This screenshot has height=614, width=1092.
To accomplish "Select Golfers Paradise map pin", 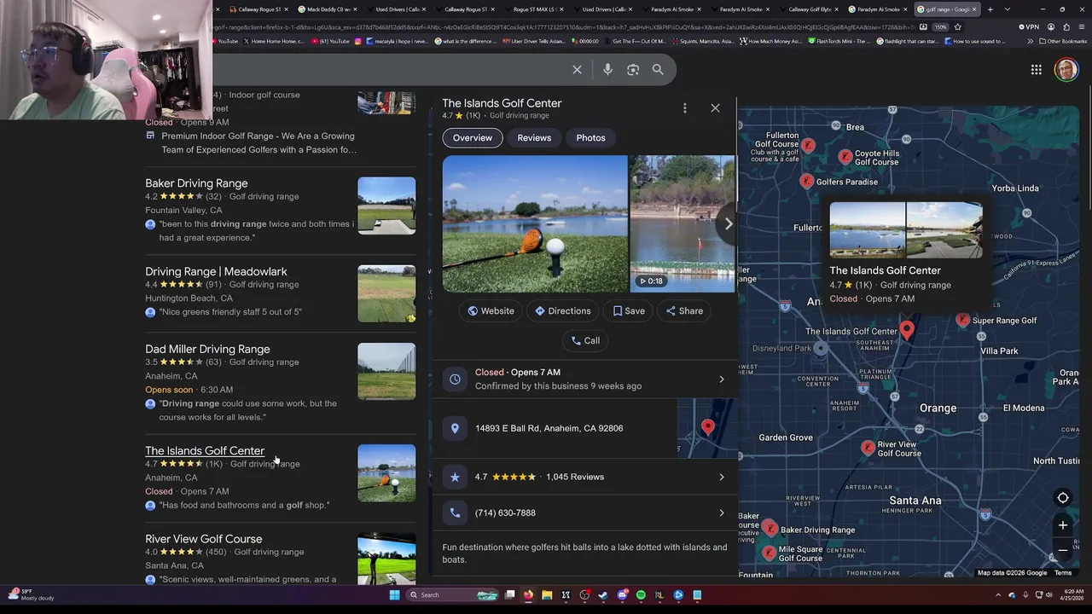I will [x=806, y=181].
